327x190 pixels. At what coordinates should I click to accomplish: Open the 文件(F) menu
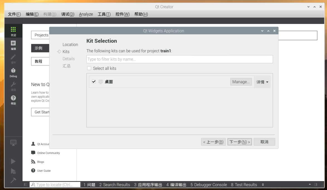tap(14, 14)
